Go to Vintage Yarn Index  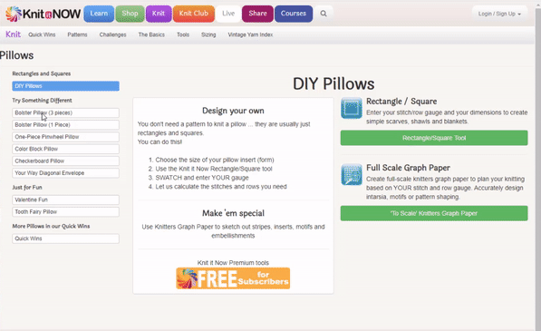click(250, 34)
